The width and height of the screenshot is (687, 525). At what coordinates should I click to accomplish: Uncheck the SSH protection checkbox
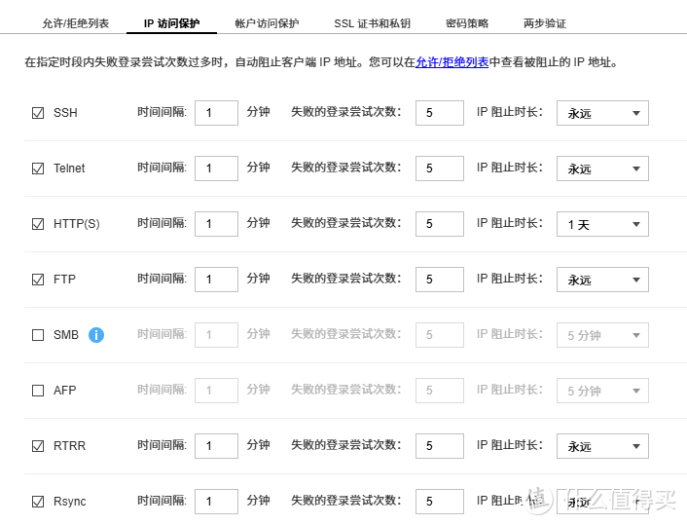tap(38, 113)
